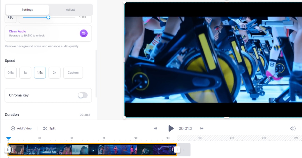Select the video clip thumbnail on the timeline
The width and height of the screenshot is (302, 158).
pos(93,149)
